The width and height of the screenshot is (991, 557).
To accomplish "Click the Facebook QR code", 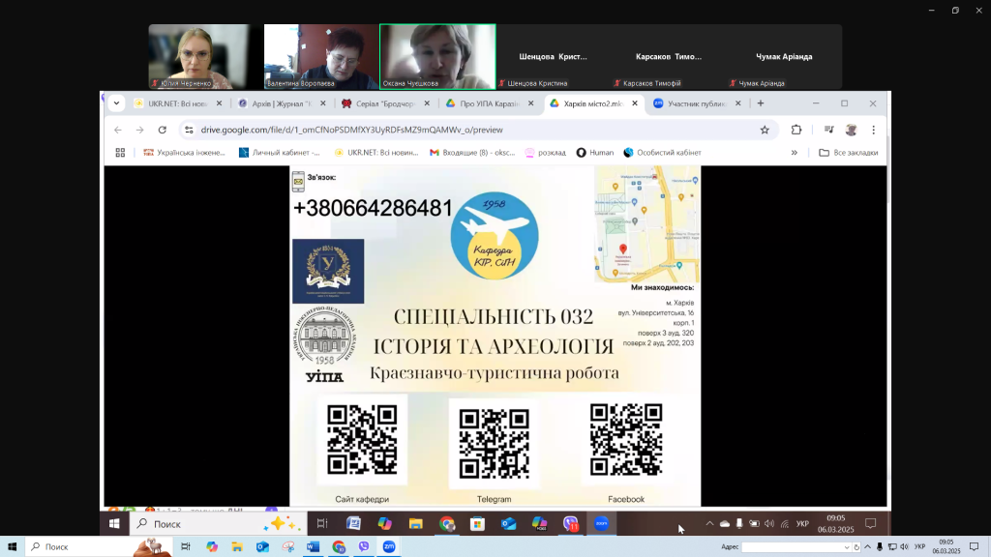I will point(626,440).
